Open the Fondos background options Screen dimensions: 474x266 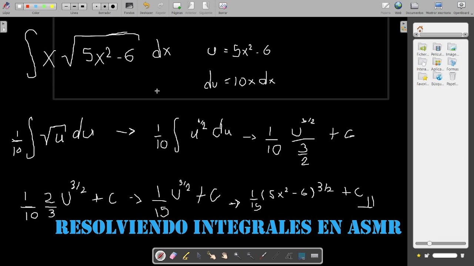[x=129, y=8]
